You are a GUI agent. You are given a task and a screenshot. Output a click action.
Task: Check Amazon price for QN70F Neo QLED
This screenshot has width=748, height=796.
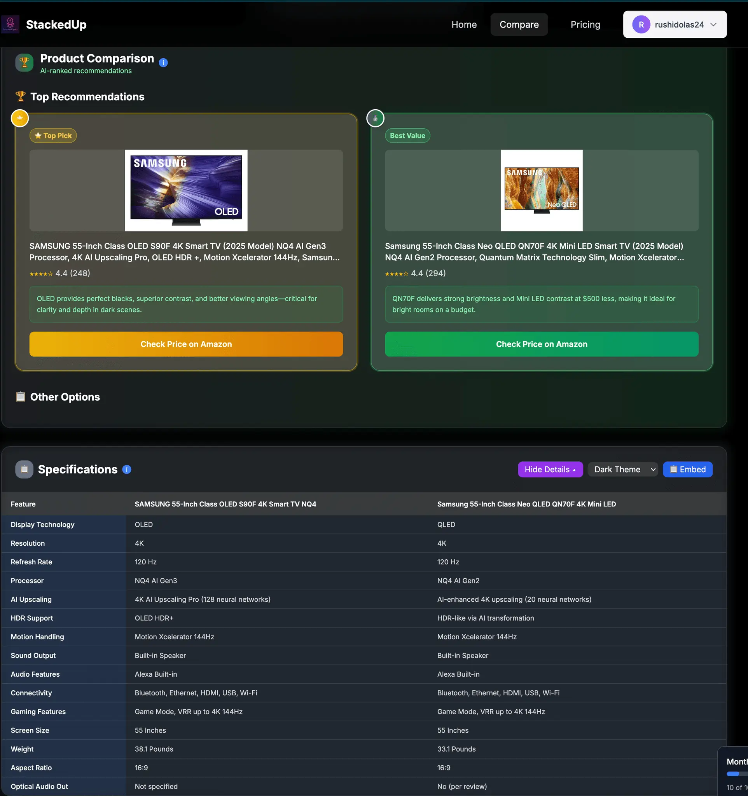[542, 344]
